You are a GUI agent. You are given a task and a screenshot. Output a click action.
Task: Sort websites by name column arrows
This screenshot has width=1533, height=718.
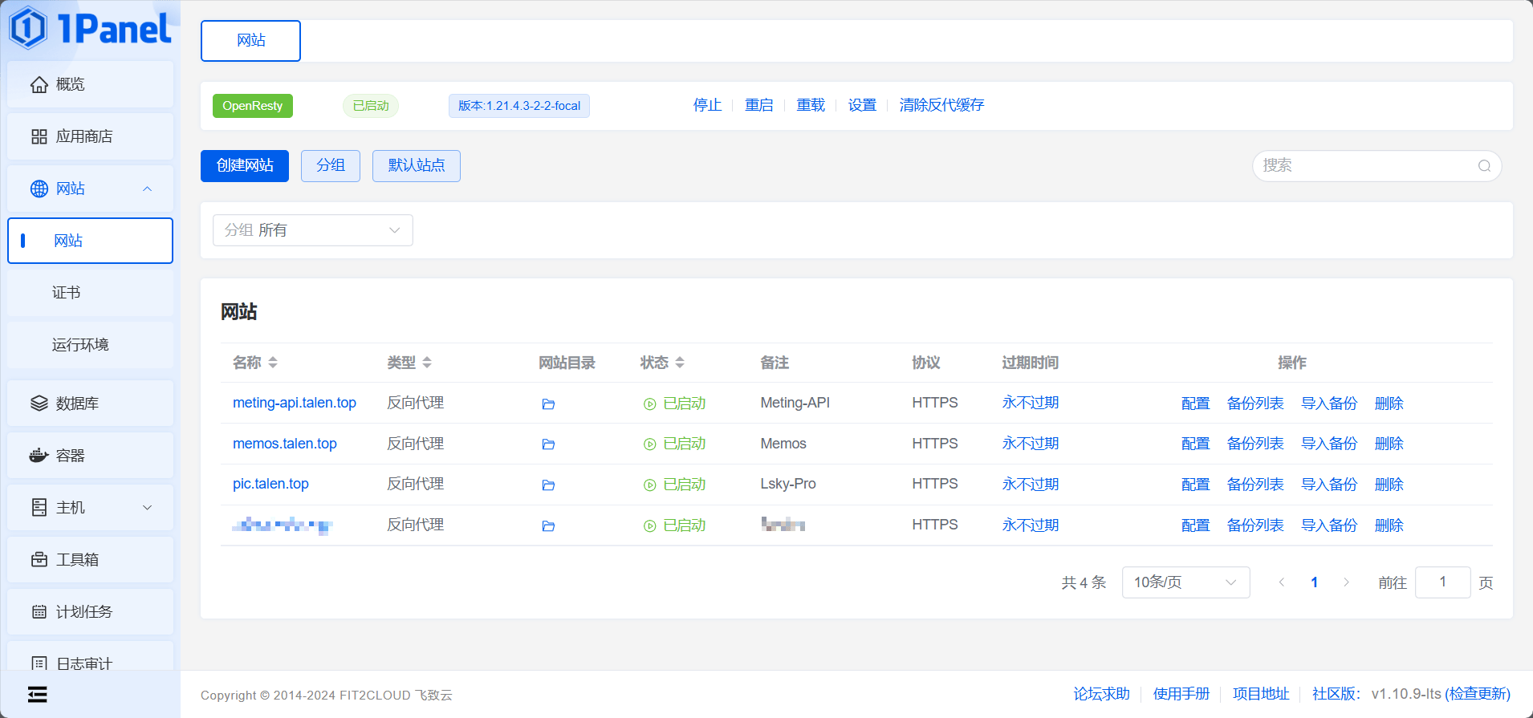pyautogui.click(x=273, y=363)
